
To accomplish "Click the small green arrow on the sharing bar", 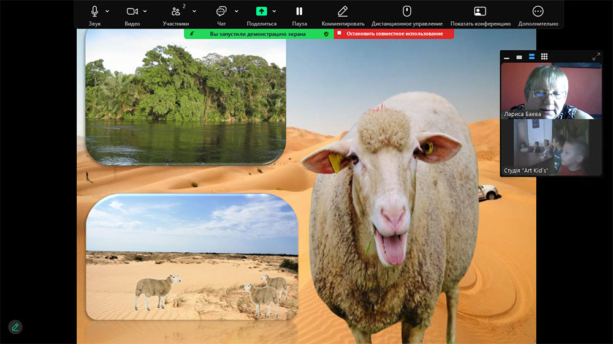I will 192,34.
